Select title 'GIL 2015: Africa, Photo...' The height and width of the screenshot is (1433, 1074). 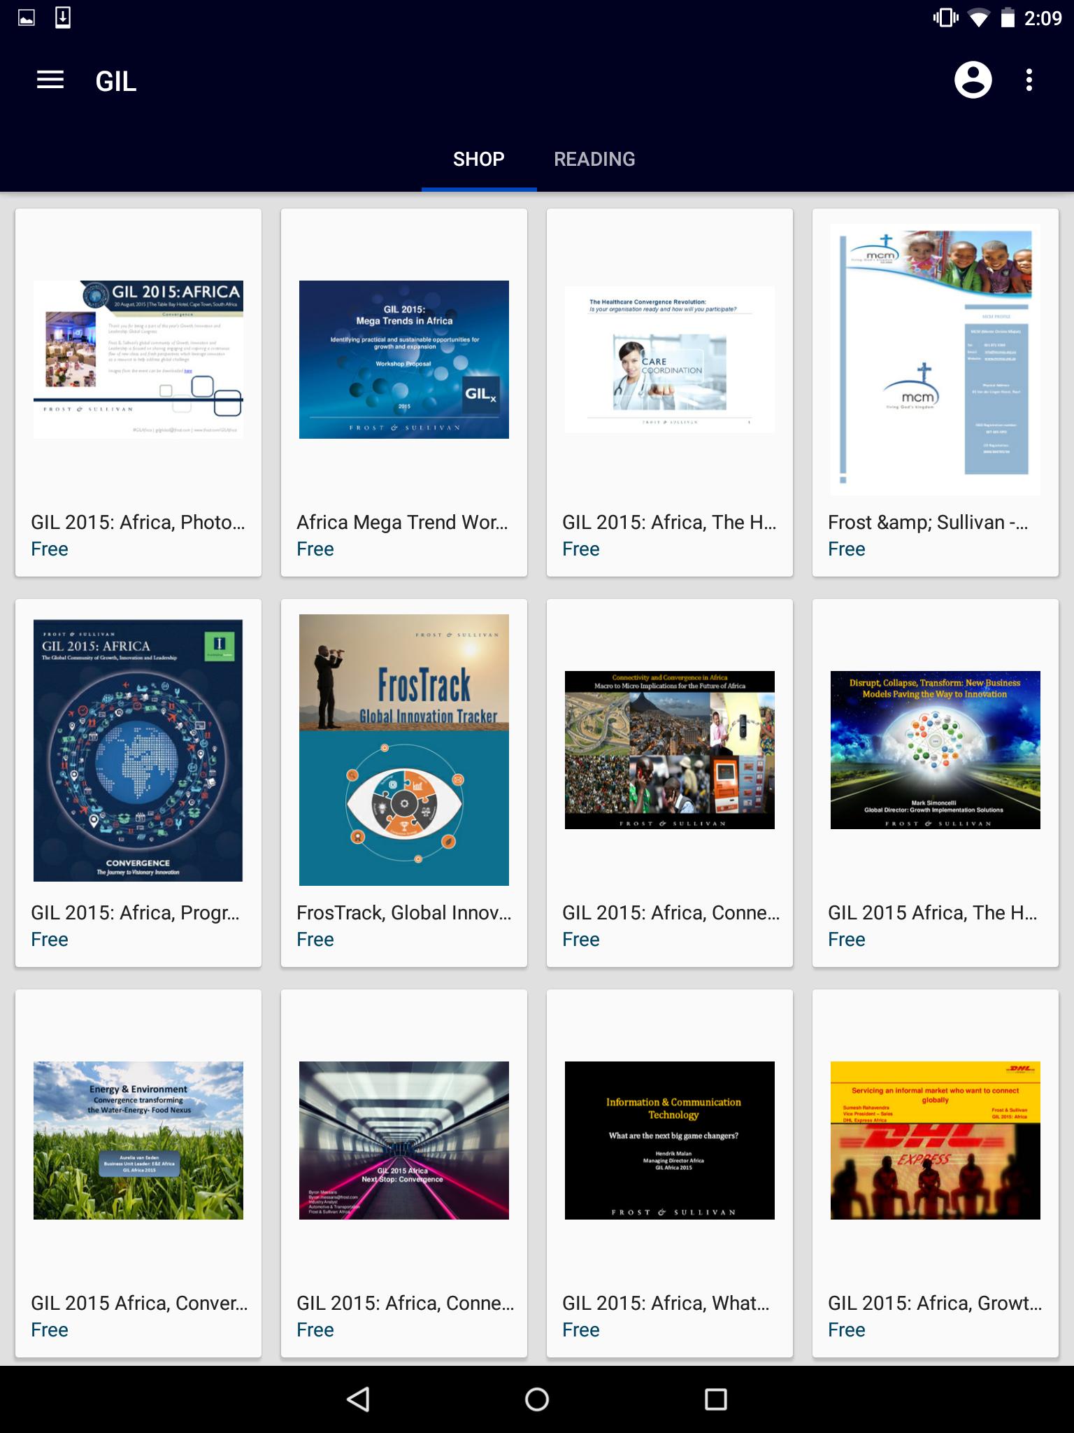coord(138,523)
